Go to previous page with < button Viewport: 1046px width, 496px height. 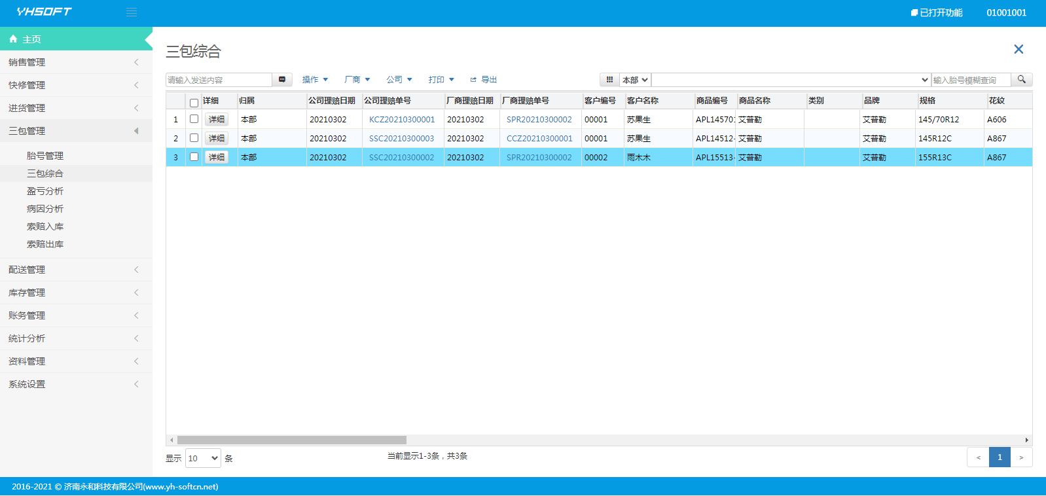click(x=978, y=457)
